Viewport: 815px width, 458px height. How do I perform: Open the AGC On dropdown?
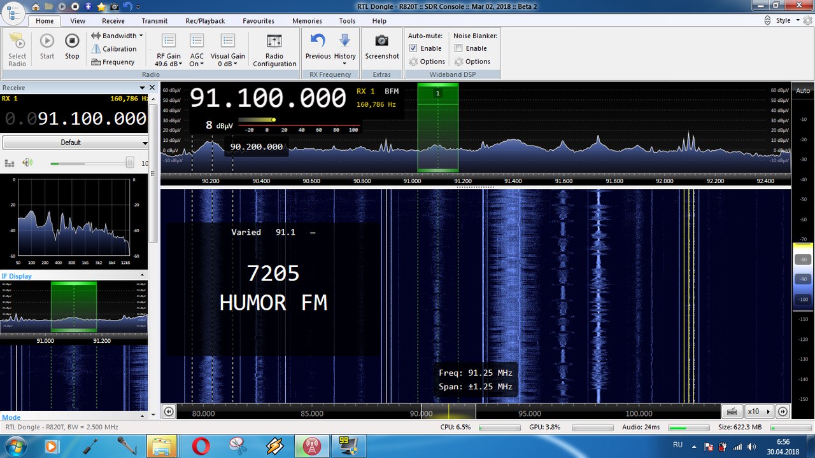tap(197, 50)
